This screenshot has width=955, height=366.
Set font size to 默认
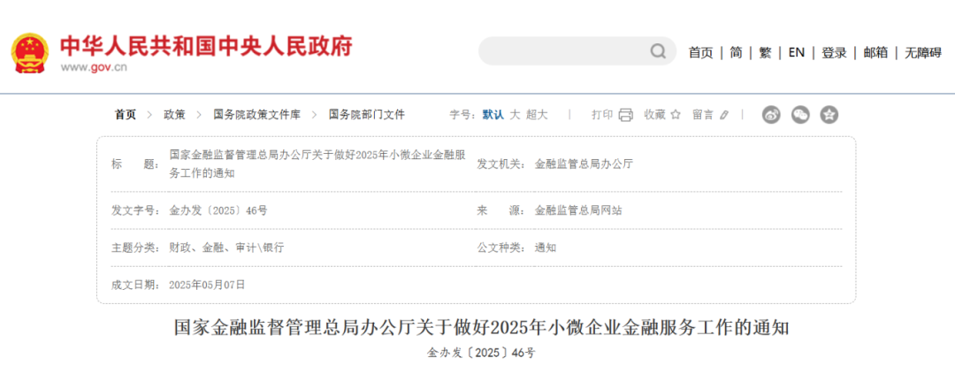493,115
